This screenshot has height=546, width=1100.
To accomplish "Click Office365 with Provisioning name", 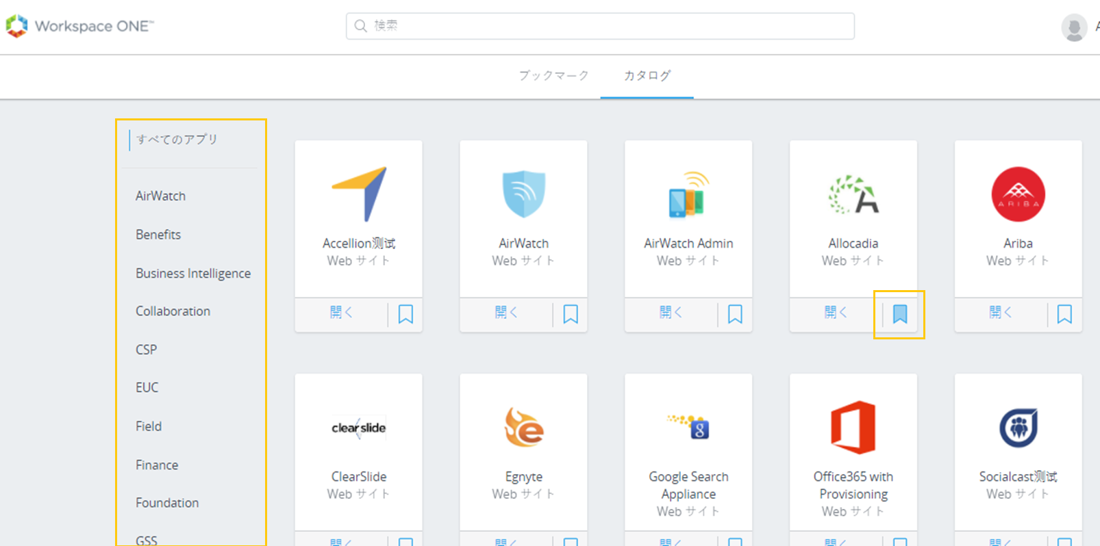I will [x=853, y=486].
